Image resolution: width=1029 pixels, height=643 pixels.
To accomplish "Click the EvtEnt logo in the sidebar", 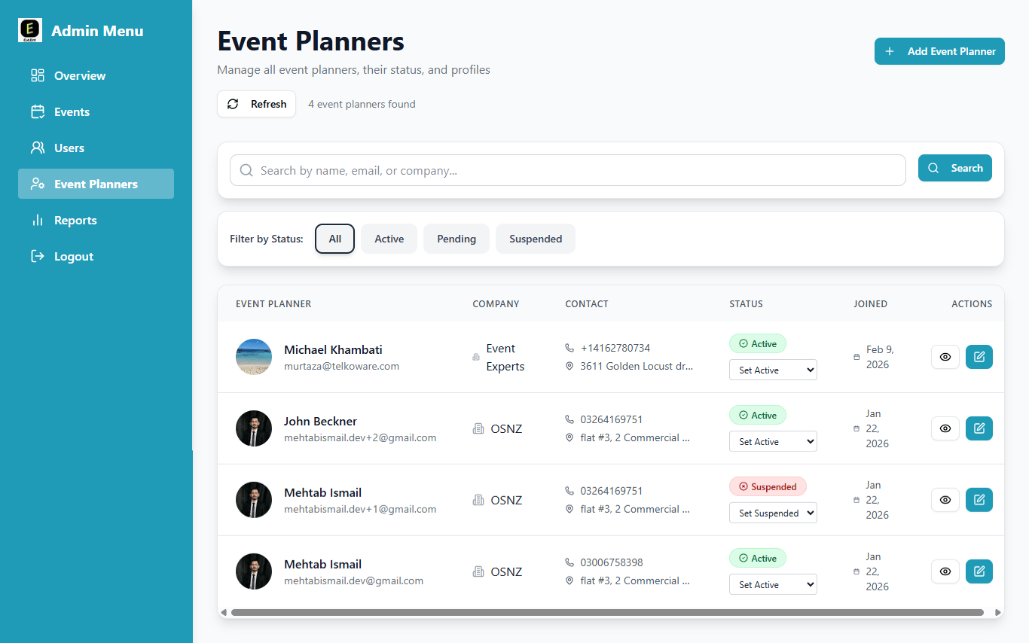I will [30, 30].
